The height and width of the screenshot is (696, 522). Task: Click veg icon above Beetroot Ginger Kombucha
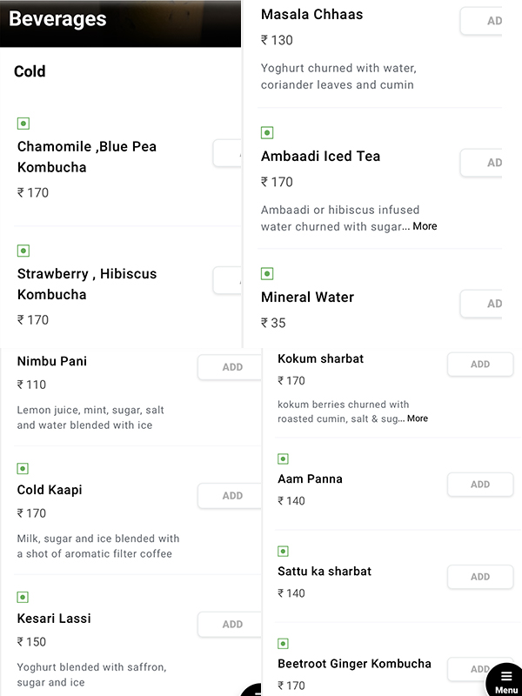pos(283,644)
